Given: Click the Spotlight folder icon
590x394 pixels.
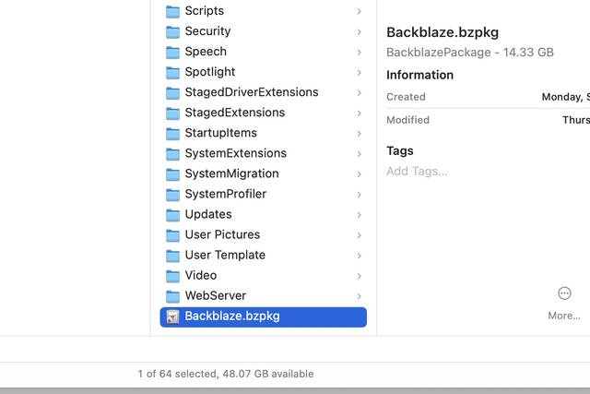Looking at the screenshot, I should point(172,72).
